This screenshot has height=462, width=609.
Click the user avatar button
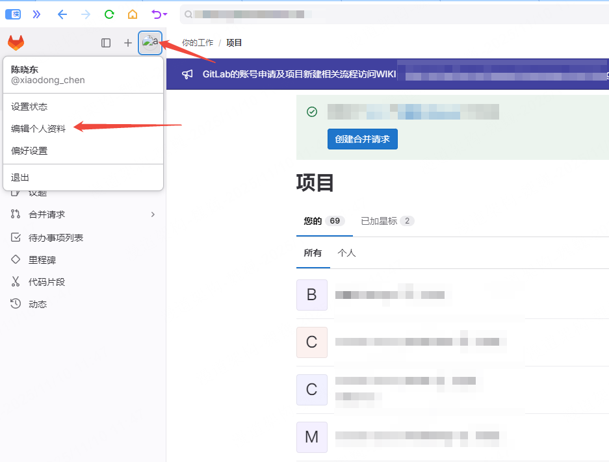(x=150, y=43)
